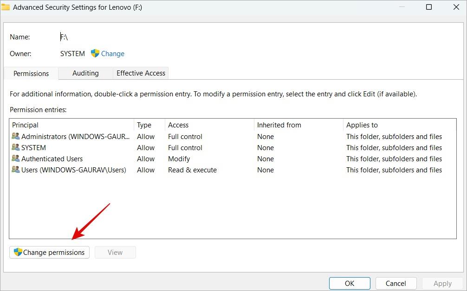Switch to the Effective Access tab
The width and height of the screenshot is (467, 291).
141,73
